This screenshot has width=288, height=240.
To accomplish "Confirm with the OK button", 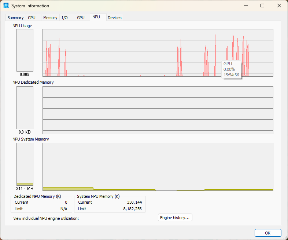I will pyautogui.click(x=267, y=233).
